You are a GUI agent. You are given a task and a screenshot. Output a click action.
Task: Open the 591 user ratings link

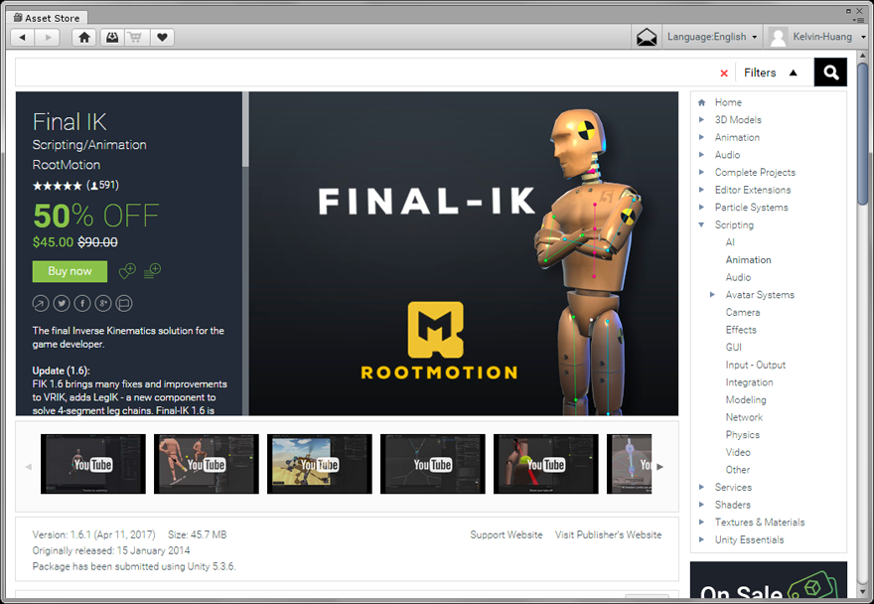103,185
